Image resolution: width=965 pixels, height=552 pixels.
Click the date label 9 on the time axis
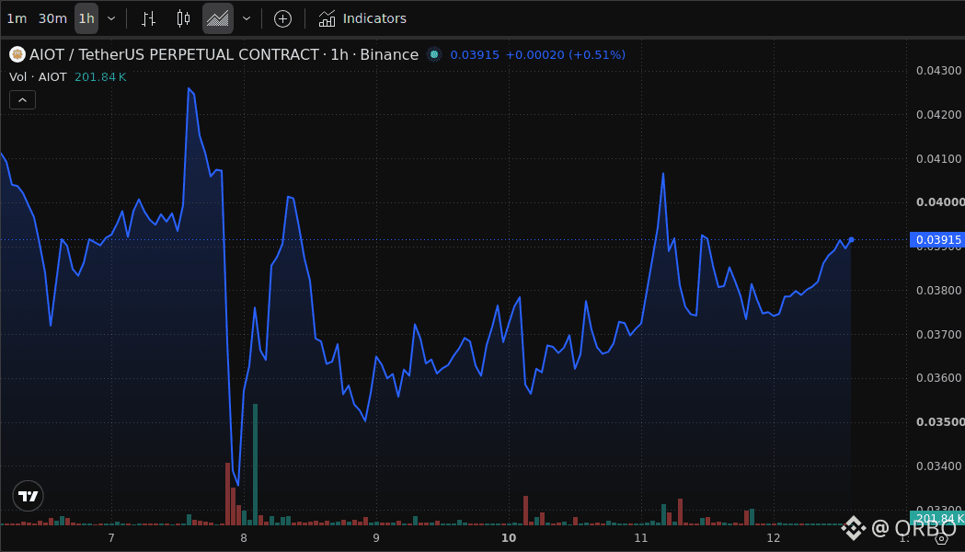click(376, 538)
